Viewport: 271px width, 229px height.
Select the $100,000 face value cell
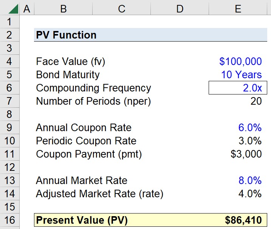pos(238,61)
